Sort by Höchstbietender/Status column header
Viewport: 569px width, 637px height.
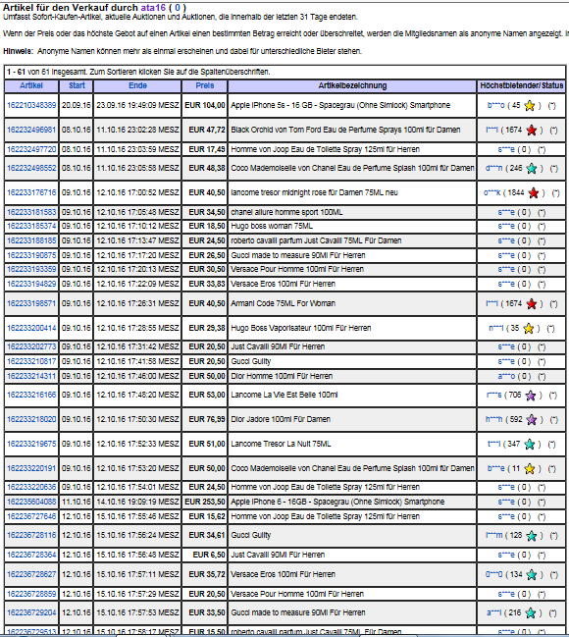522,85
